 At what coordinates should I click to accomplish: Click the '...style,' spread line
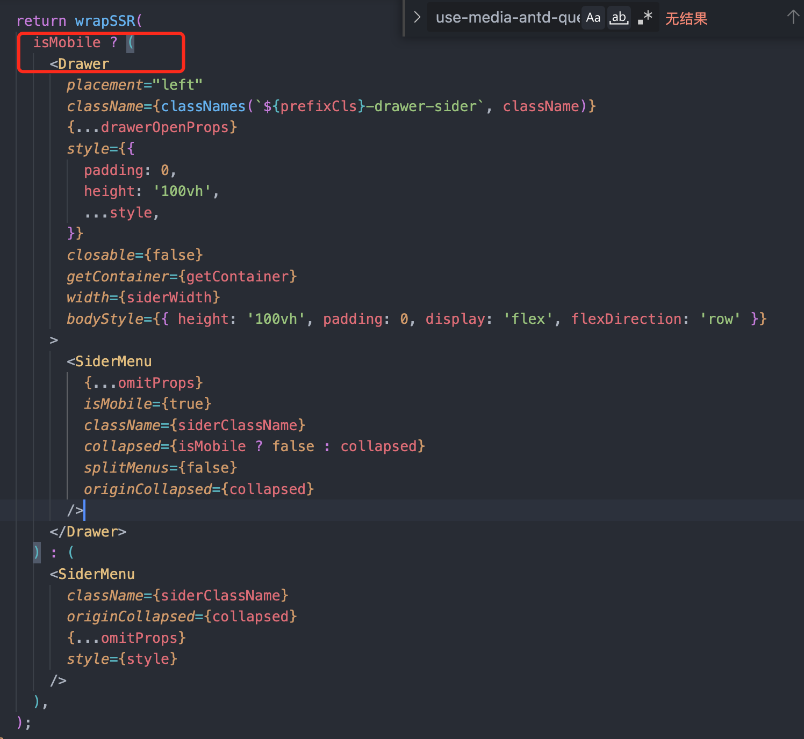point(121,213)
